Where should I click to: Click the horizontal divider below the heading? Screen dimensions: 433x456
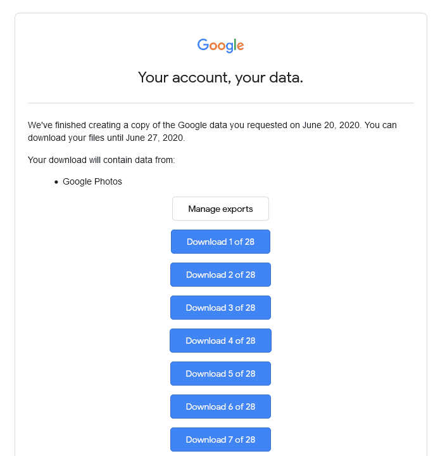click(x=220, y=103)
